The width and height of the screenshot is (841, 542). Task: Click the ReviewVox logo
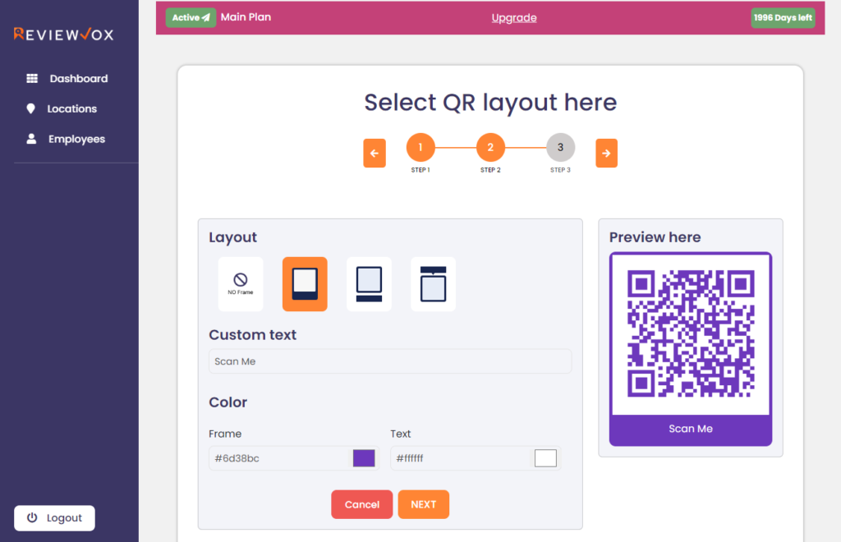(x=64, y=34)
